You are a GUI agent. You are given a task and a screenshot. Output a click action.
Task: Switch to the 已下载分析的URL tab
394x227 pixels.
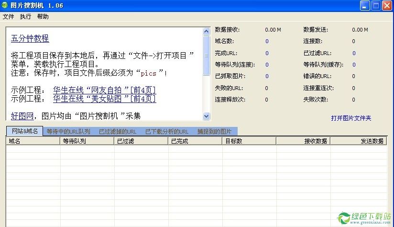pyautogui.click(x=166, y=131)
